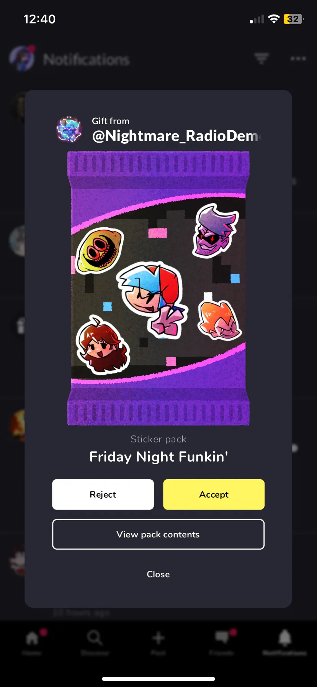Open the notifications filter icon
The width and height of the screenshot is (317, 687).
pyautogui.click(x=262, y=59)
